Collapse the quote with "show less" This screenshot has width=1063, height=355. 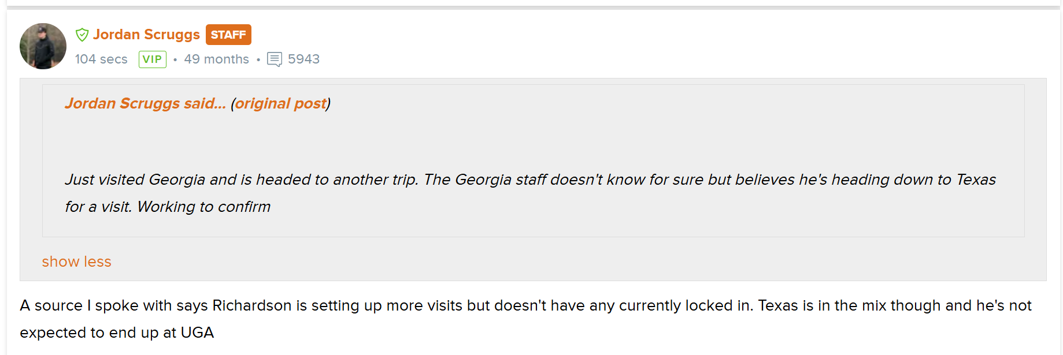[x=76, y=261]
